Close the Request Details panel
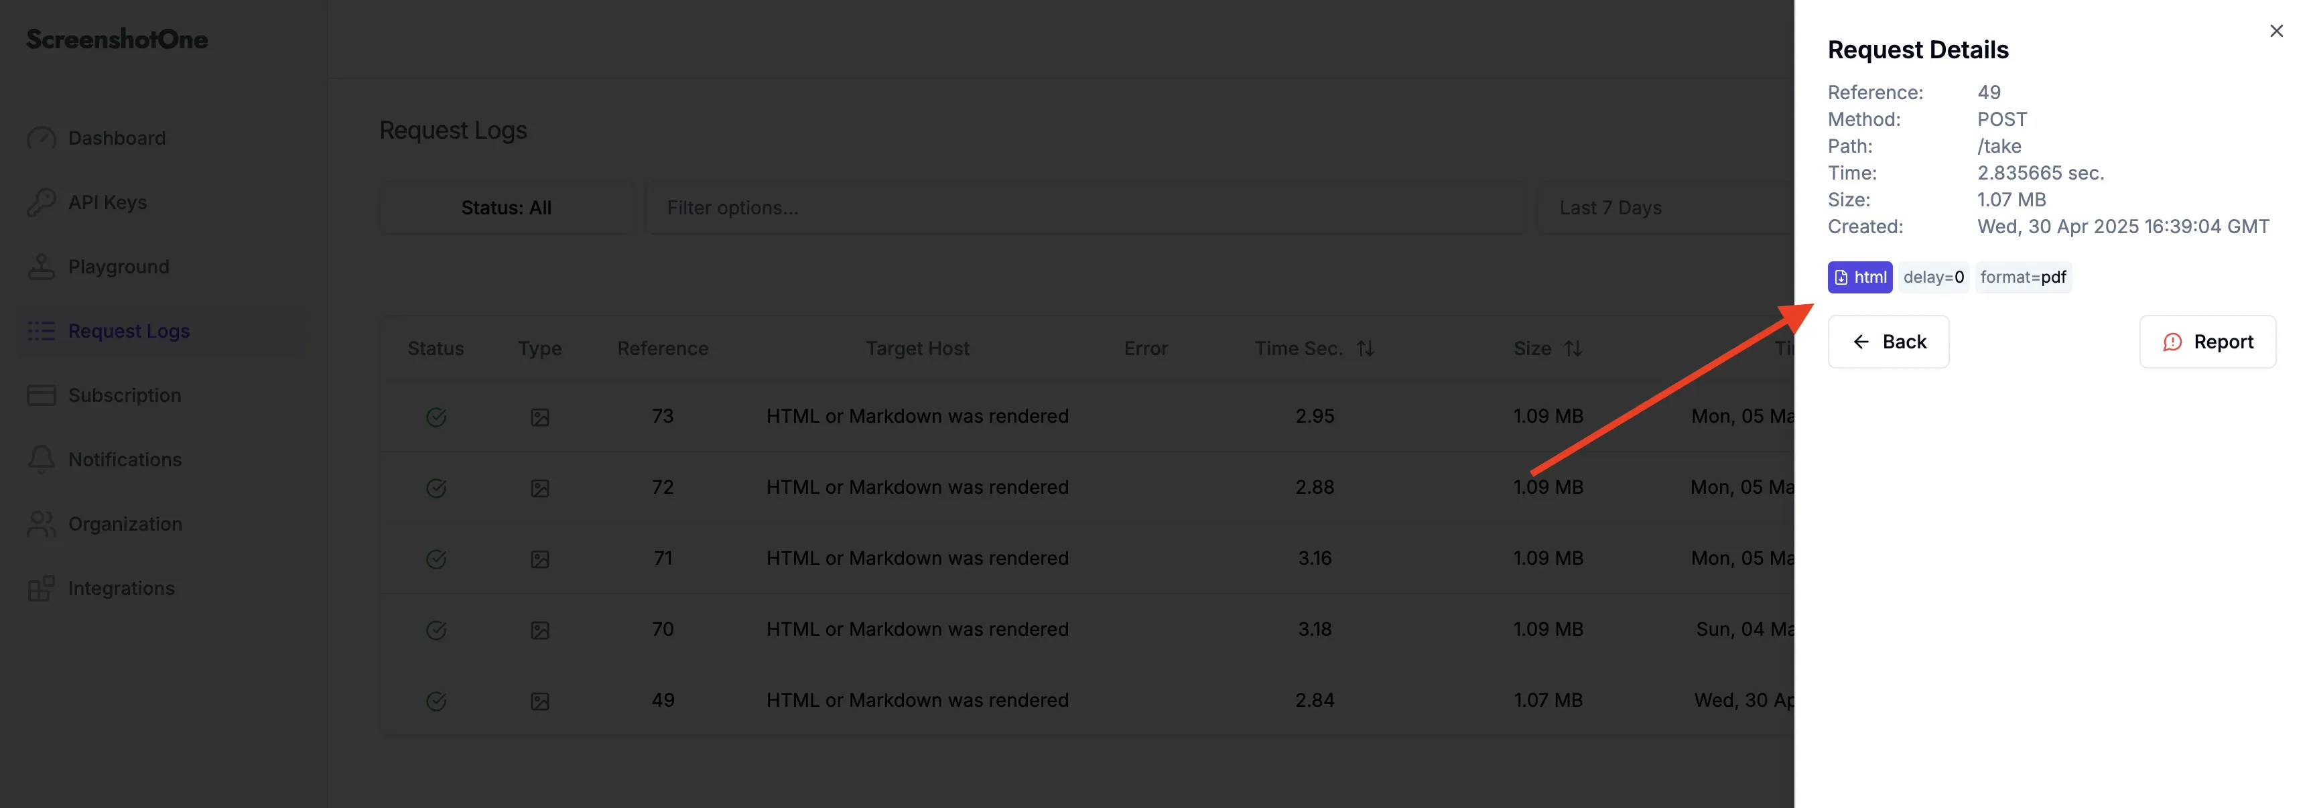Viewport: 2309px width, 808px height. [2276, 31]
